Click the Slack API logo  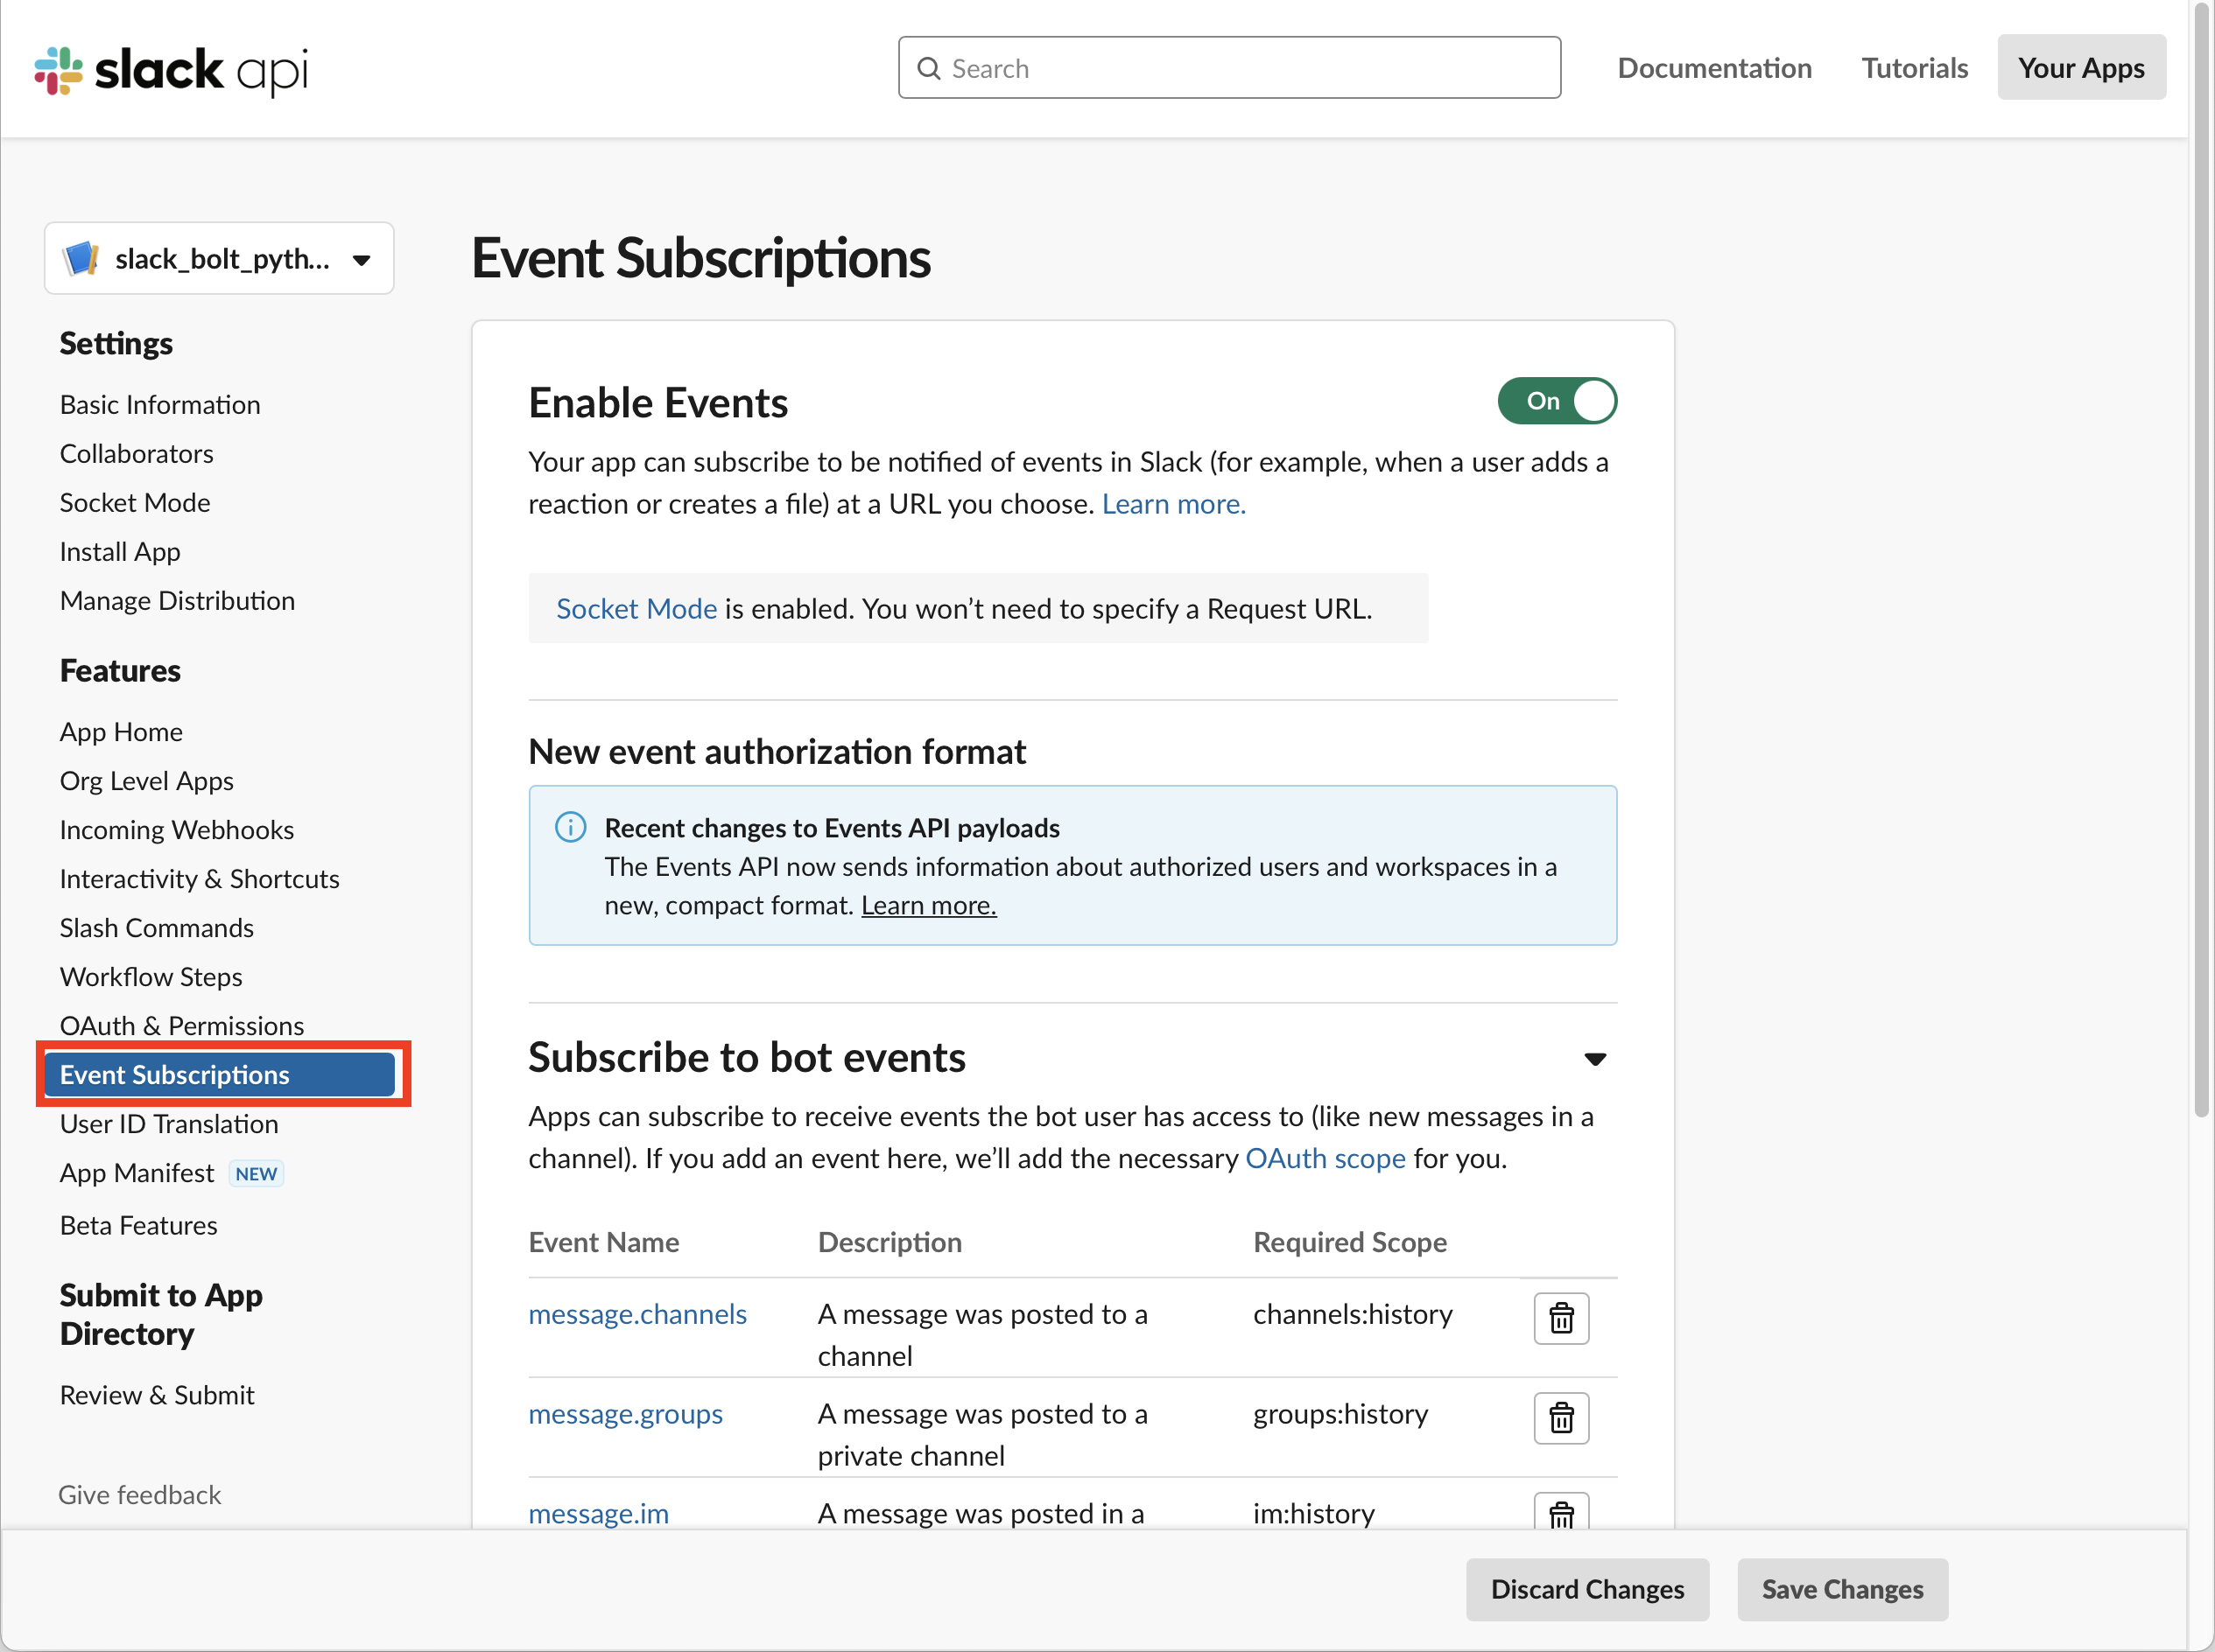(171, 70)
